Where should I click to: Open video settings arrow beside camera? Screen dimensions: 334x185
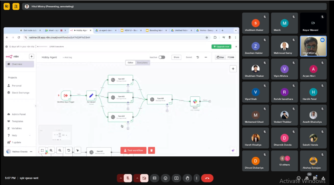pyautogui.click(x=137, y=178)
